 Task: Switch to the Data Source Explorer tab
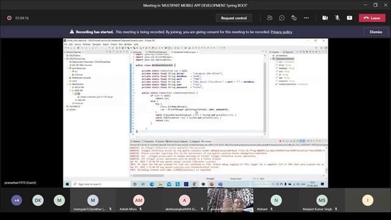pyautogui.click(x=177, y=141)
